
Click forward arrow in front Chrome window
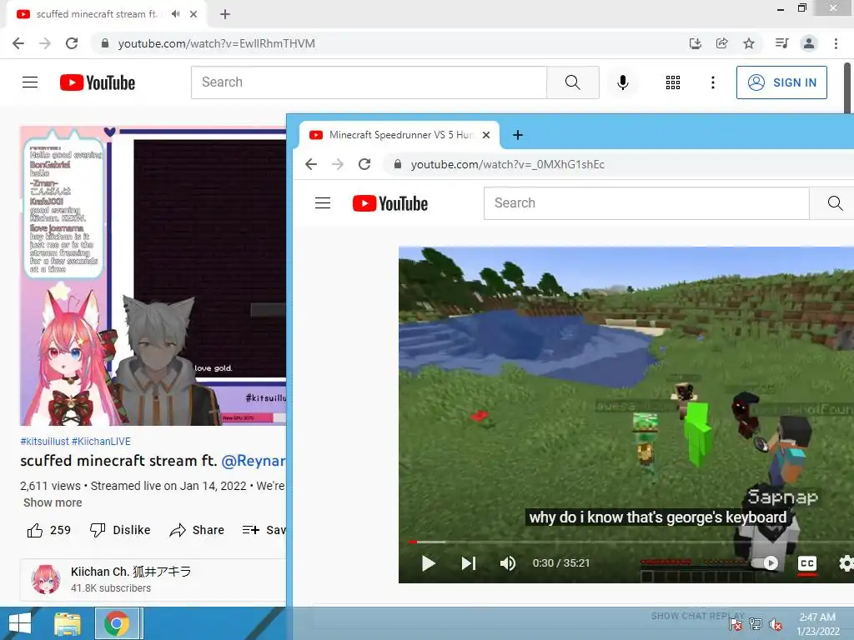point(338,164)
